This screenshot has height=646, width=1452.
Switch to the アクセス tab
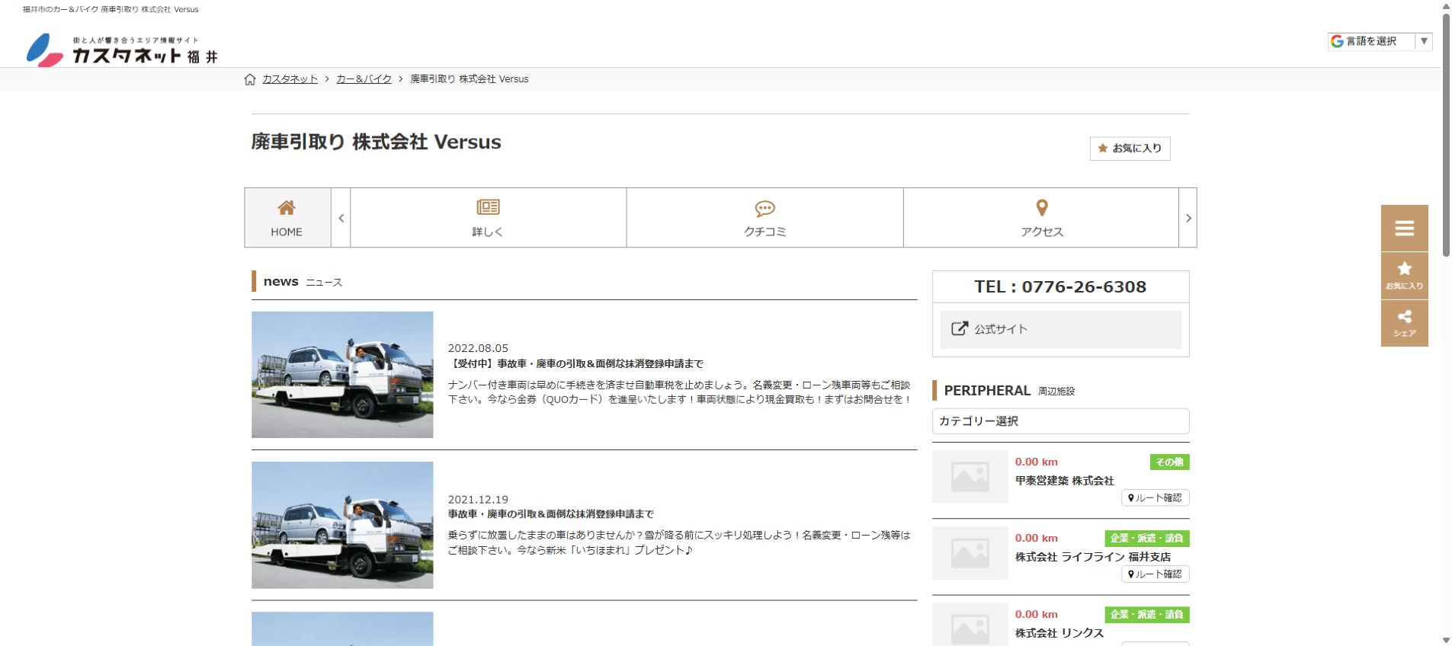click(x=1041, y=218)
